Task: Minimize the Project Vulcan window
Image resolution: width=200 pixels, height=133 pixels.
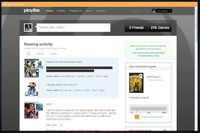Action: (x=184, y=4)
